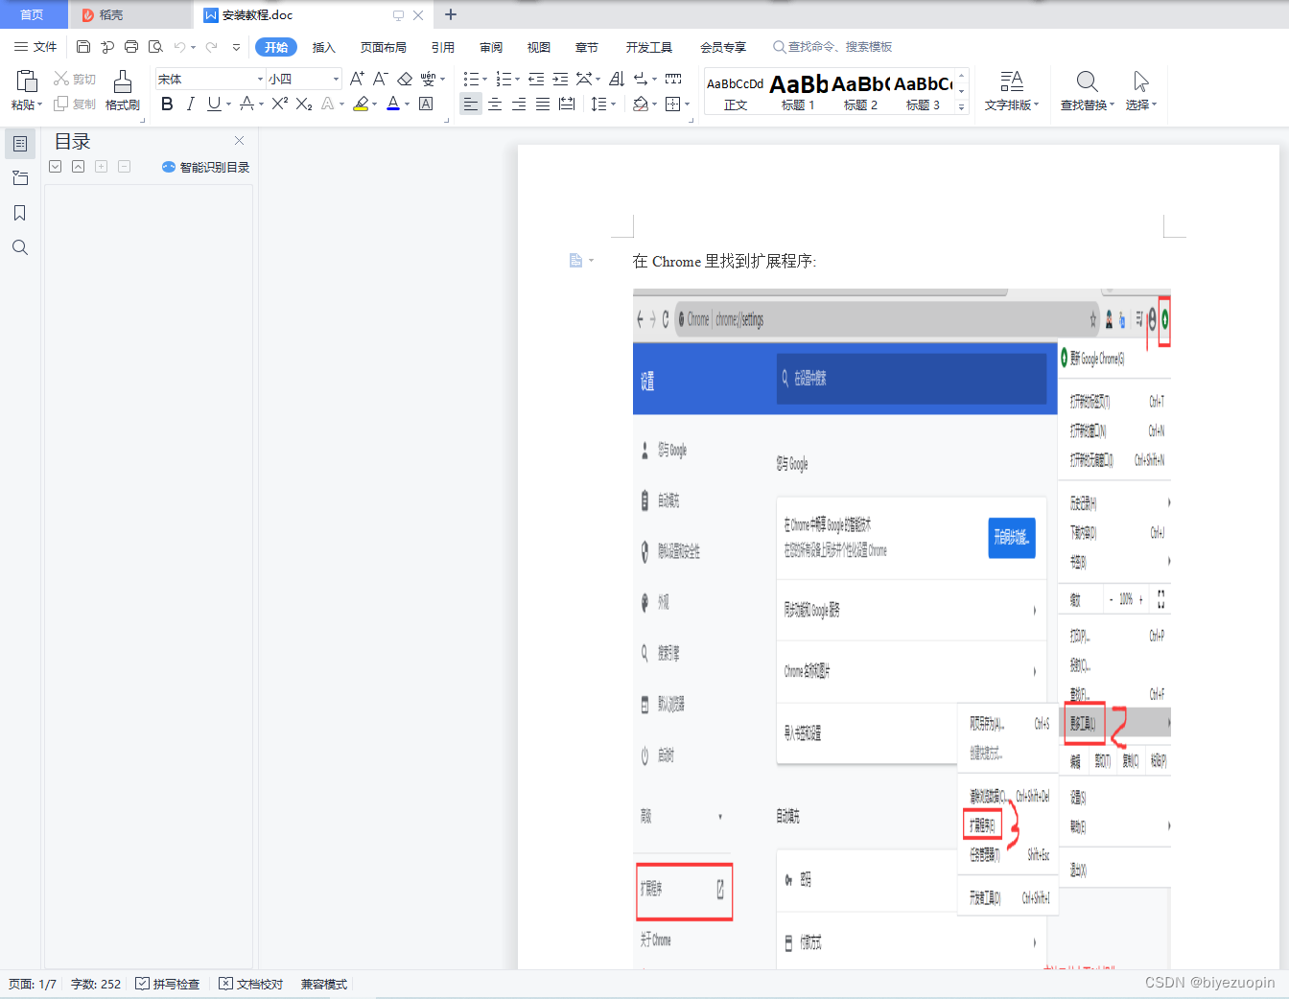
Task: Set paragraph alignment to justify
Action: coord(543,104)
